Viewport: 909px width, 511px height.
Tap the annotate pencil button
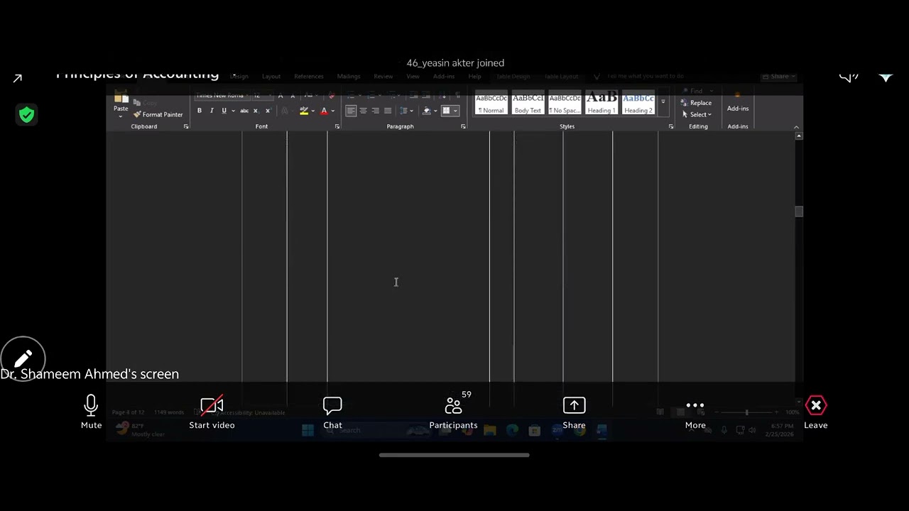pyautogui.click(x=23, y=359)
